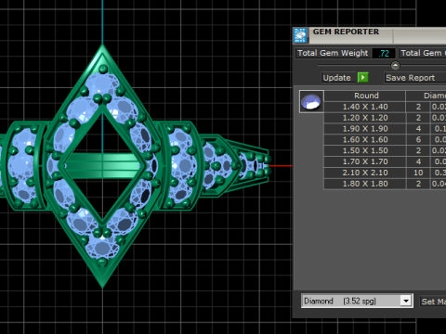Click the Gem Reporter title tab
Image resolution: width=446 pixels, height=334 pixels.
tap(346, 32)
